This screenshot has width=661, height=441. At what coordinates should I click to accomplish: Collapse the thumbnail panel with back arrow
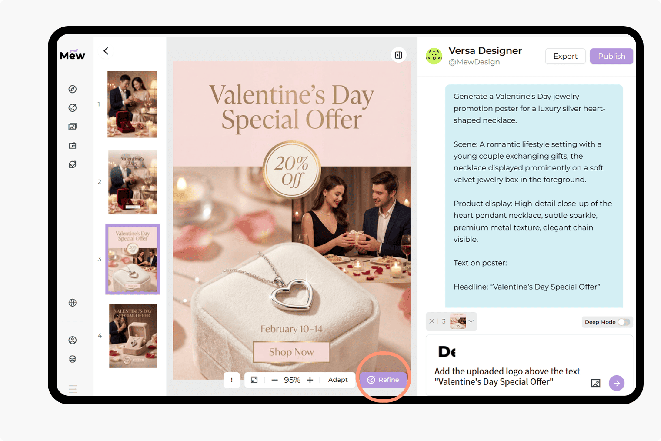105,51
